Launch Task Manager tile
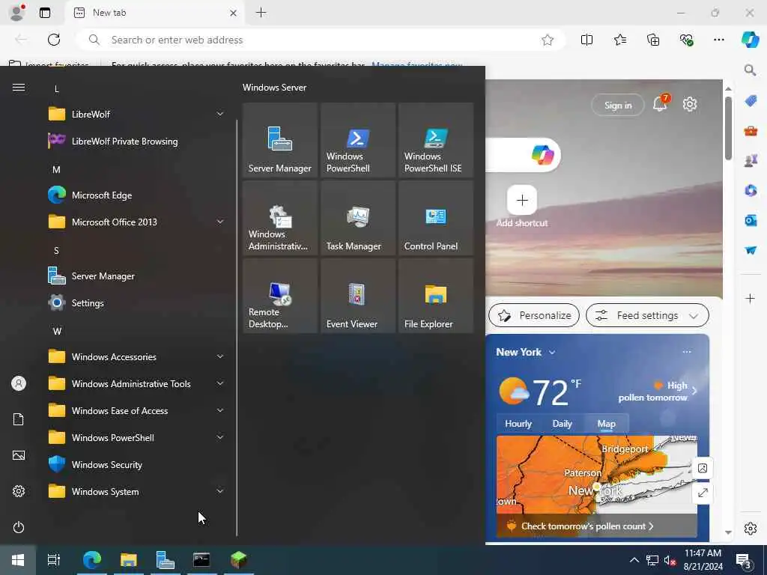The width and height of the screenshot is (767, 575). click(357, 218)
